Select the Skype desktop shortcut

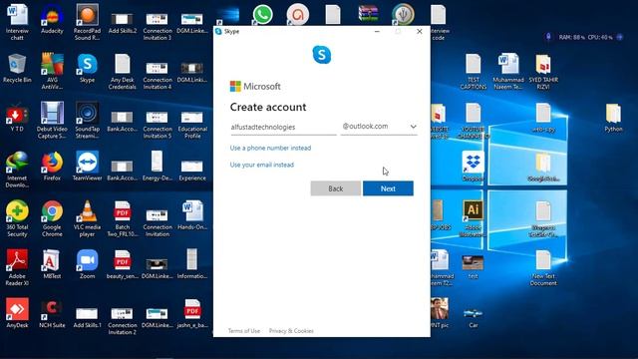(x=87, y=69)
